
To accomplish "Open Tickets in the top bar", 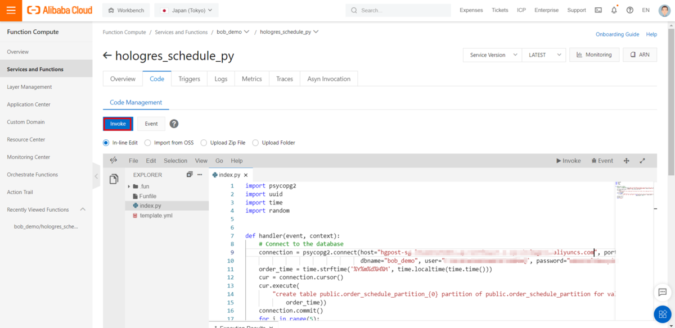I will click(499, 10).
